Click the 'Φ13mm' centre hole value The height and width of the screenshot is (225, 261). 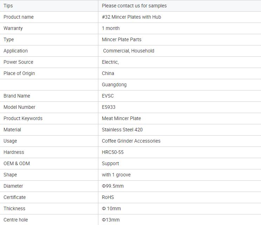111,220
